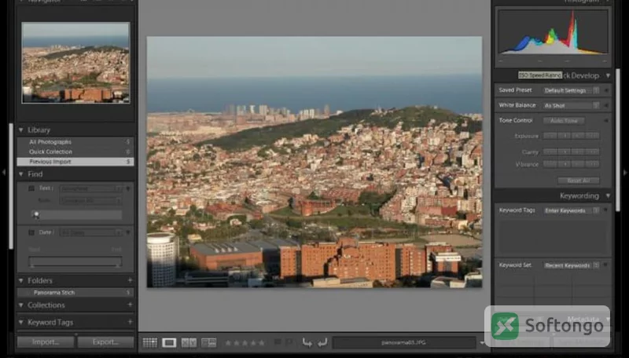Collapse the Find panel section
Image resolution: width=629 pixels, height=358 pixels.
[21, 174]
